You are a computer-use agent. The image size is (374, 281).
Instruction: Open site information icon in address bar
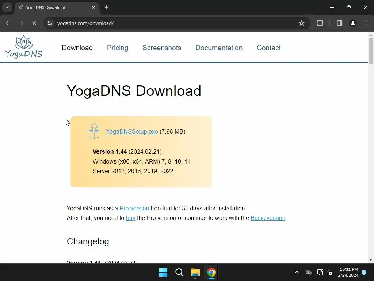[x=50, y=23]
